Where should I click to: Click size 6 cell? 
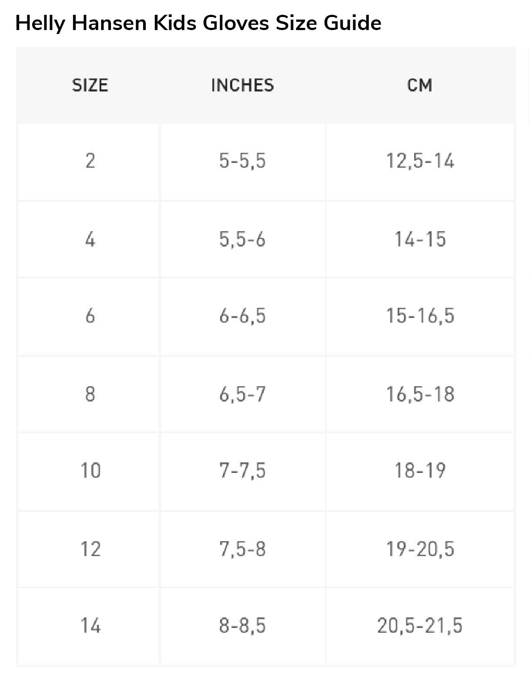[x=89, y=317]
